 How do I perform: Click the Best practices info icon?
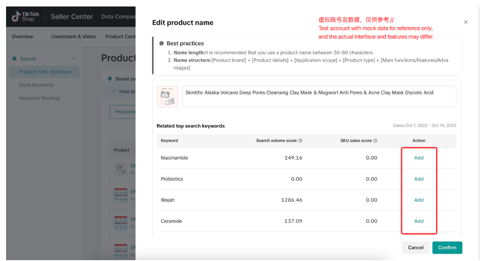point(162,43)
